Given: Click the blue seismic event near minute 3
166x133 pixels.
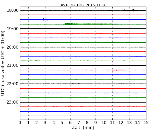Looking at the screenshot, I should tap(45, 19).
